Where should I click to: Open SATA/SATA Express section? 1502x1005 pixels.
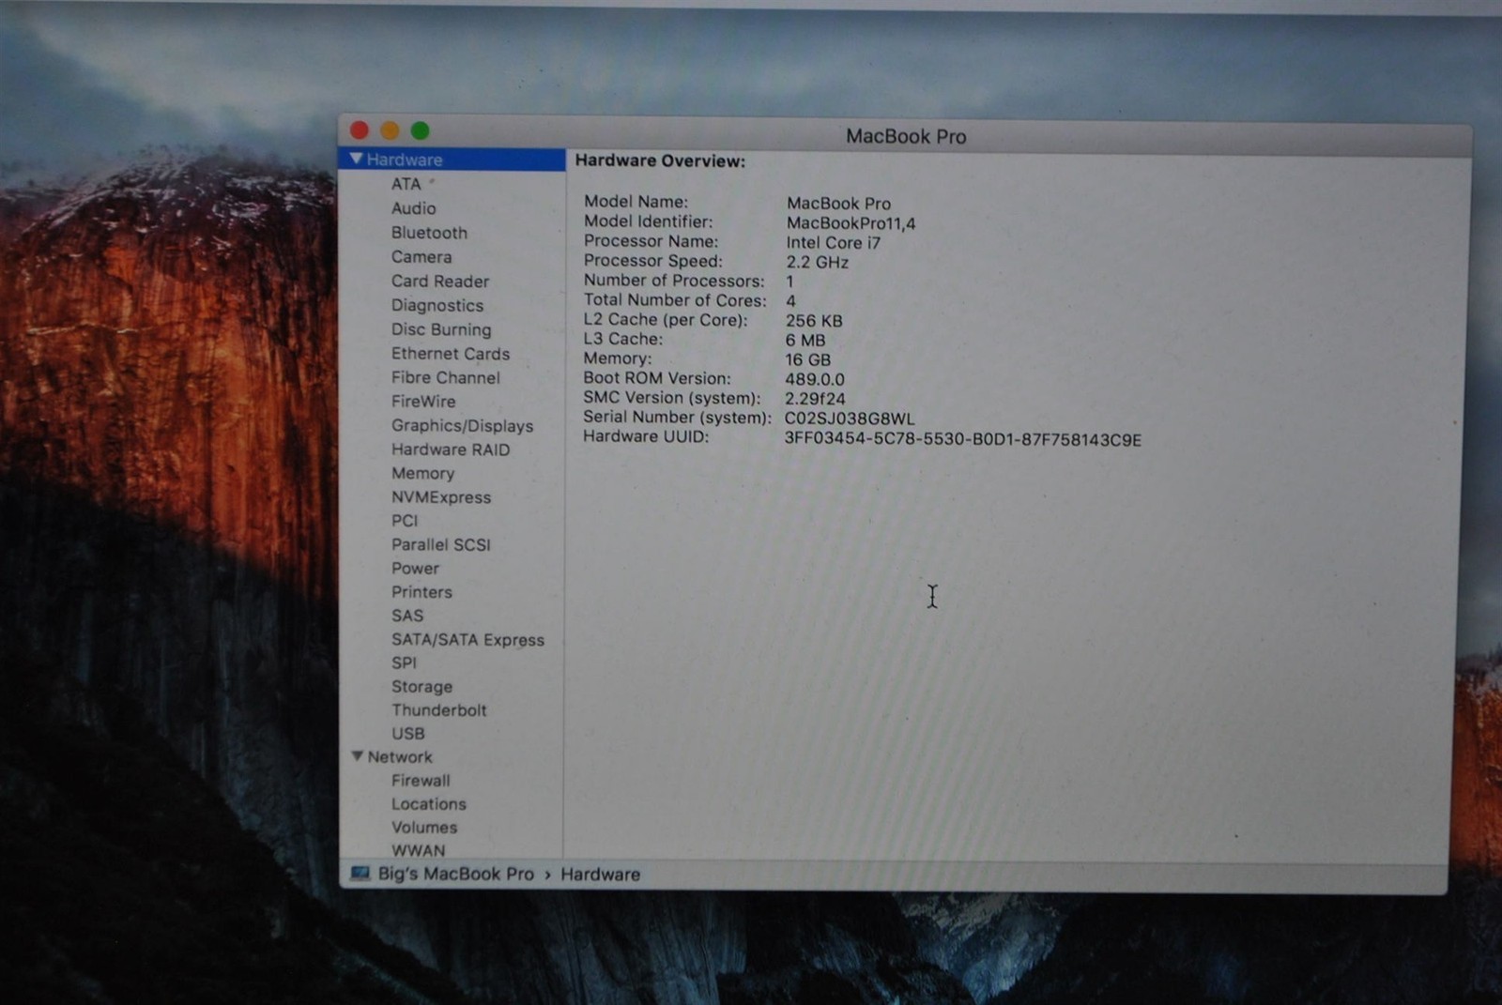(x=467, y=640)
